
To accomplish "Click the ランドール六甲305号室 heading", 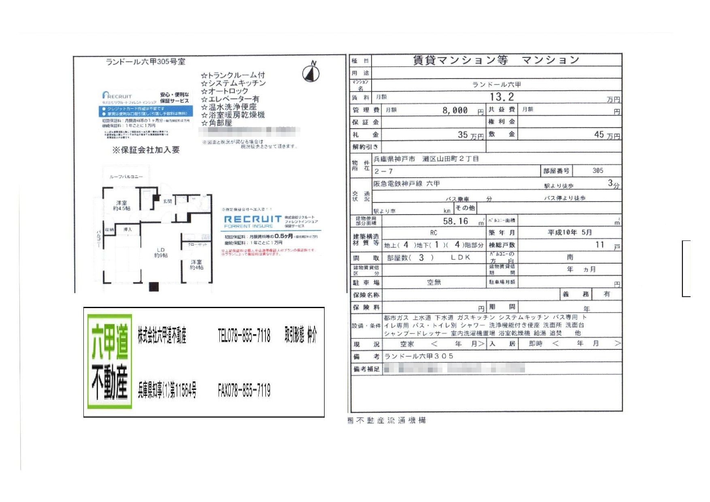I will point(145,62).
